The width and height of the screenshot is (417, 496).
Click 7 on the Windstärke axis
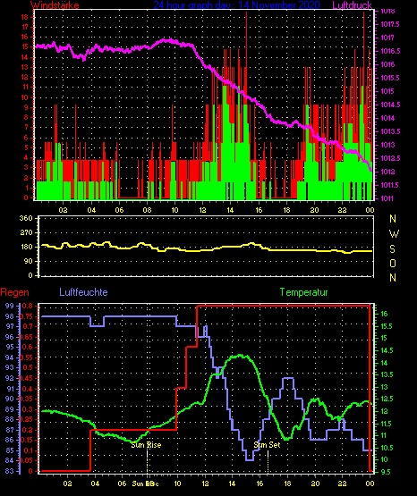(27, 127)
